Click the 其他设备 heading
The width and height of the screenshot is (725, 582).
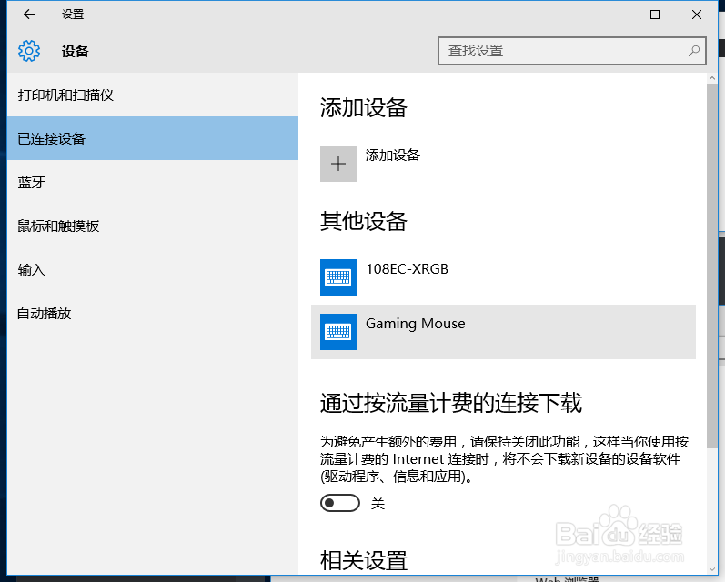(364, 221)
